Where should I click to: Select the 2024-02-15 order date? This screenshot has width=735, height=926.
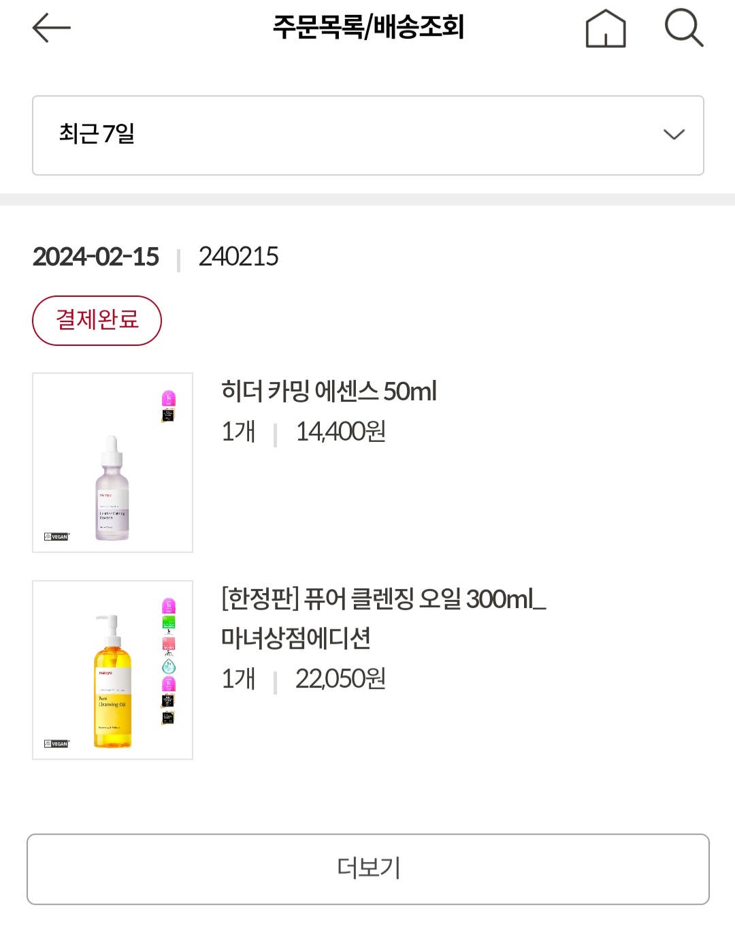pos(96,257)
